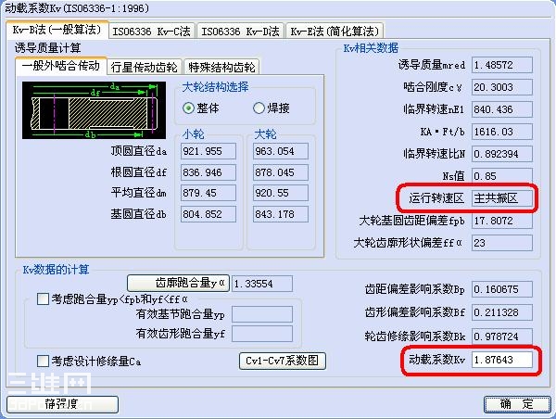Viewport: 556px width, 419px height.
Task: Click 临界转速nE1 field 840.436
Action: click(502, 109)
